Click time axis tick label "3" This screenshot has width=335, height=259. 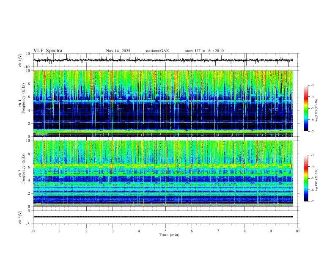coord(113,231)
